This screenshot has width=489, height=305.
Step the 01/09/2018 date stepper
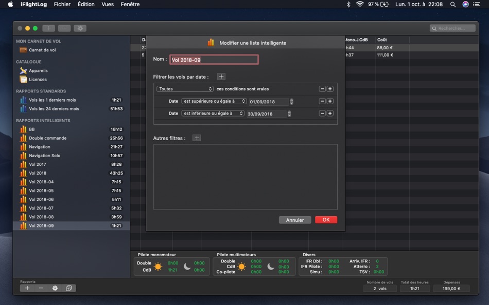291,102
